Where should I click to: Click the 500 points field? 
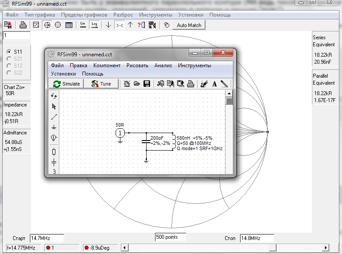pyautogui.click(x=171, y=237)
